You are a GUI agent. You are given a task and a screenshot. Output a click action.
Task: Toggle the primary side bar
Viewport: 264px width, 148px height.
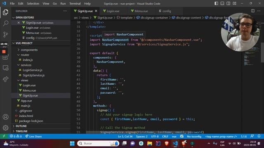pos(216,3)
